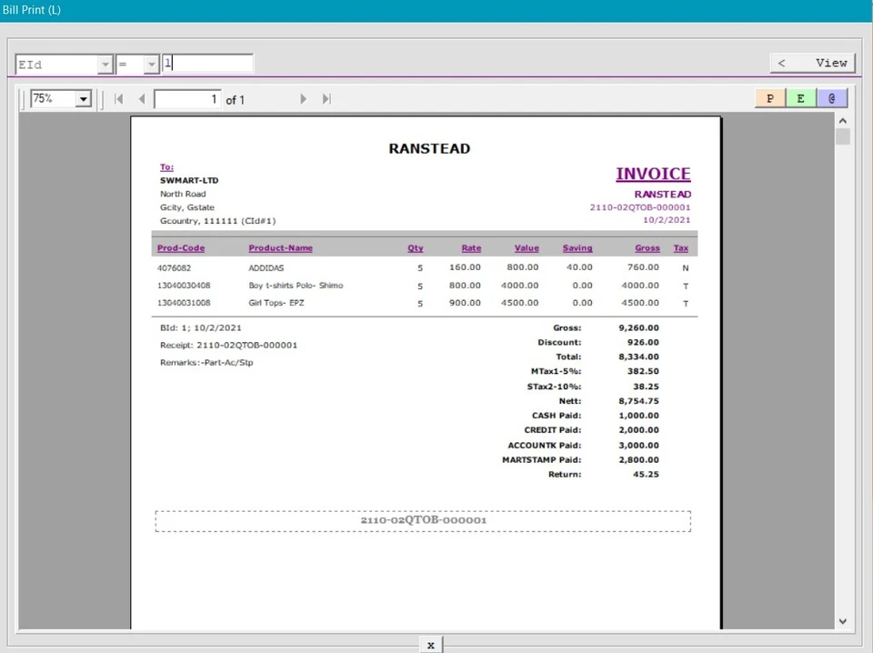Open email via the @ icon

click(833, 97)
